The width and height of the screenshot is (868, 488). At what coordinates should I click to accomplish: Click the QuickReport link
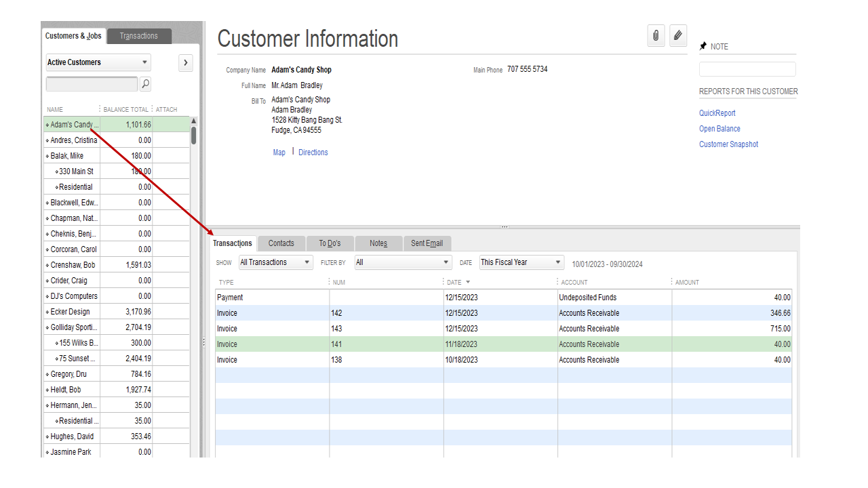point(717,113)
